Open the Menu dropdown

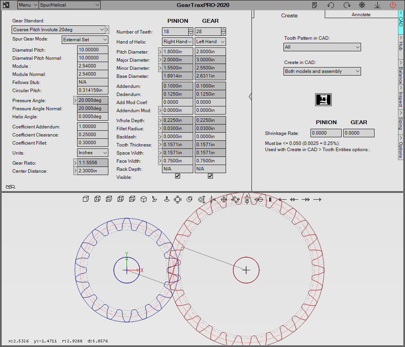tap(28, 5)
